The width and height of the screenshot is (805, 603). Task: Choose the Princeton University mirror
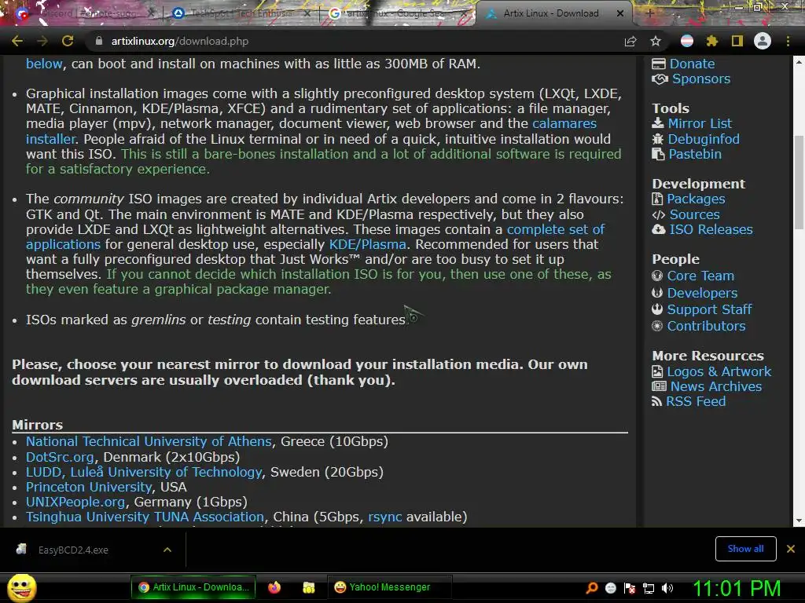pos(89,487)
